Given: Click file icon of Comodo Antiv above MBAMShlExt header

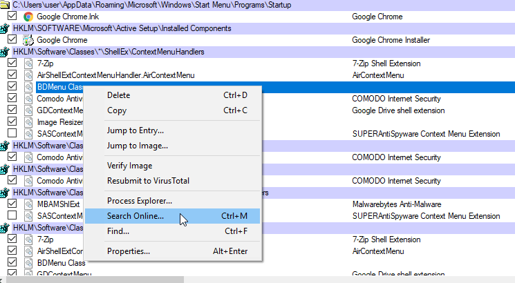Looking at the screenshot, I should 28,181.
